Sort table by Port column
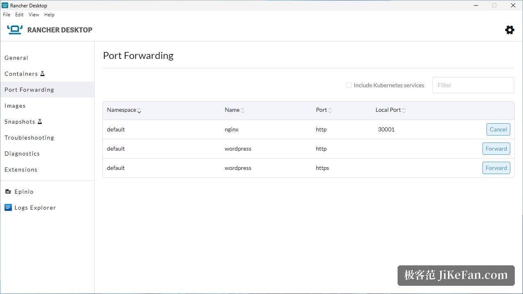This screenshot has height=294, width=523. pos(324,110)
